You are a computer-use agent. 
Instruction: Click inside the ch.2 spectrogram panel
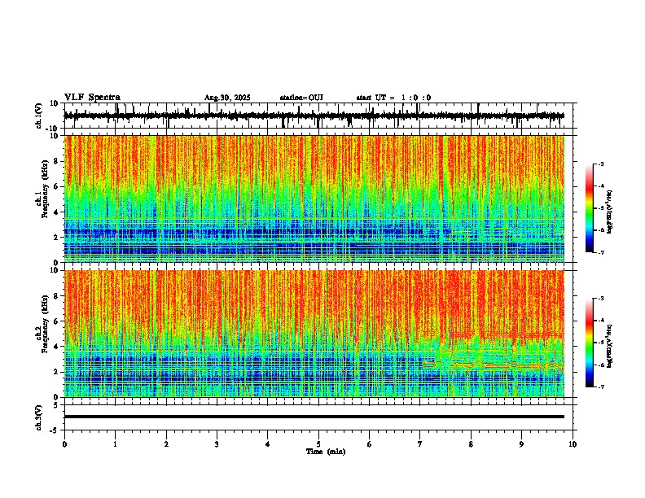click(314, 334)
